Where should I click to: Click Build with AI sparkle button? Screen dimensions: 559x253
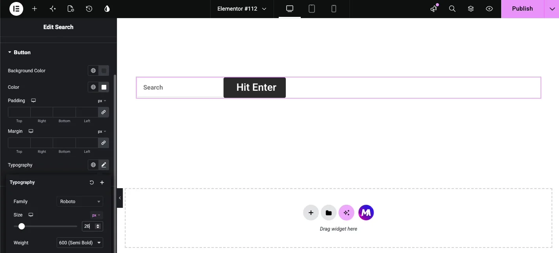pyautogui.click(x=346, y=213)
